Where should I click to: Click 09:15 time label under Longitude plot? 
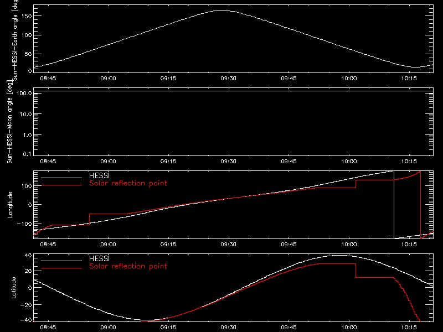[x=168, y=244]
